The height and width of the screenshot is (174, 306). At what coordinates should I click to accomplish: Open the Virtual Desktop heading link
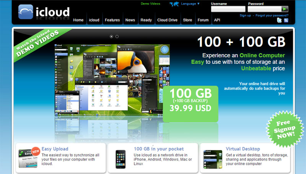243,149
